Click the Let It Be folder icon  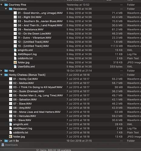click(6, 141)
